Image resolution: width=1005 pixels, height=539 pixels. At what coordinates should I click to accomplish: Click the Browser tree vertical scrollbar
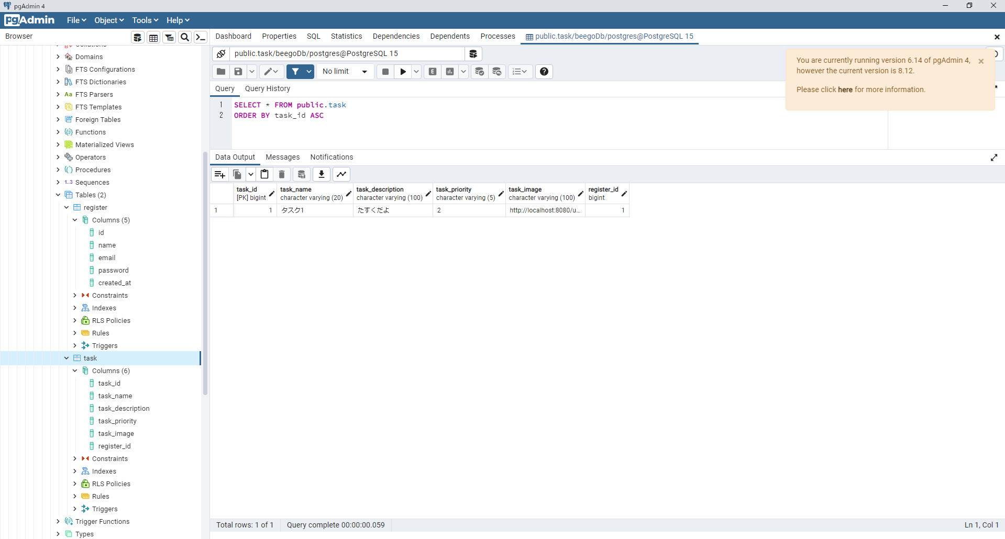pos(205,273)
